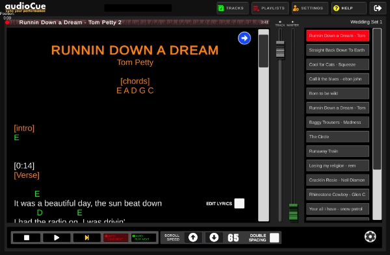Click the lyric line 'It was a beautiful day'
The height and width of the screenshot is (255, 390).
(x=88, y=203)
